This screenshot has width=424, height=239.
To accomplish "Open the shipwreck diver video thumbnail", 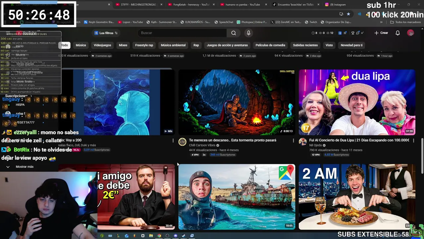I will [x=237, y=197].
